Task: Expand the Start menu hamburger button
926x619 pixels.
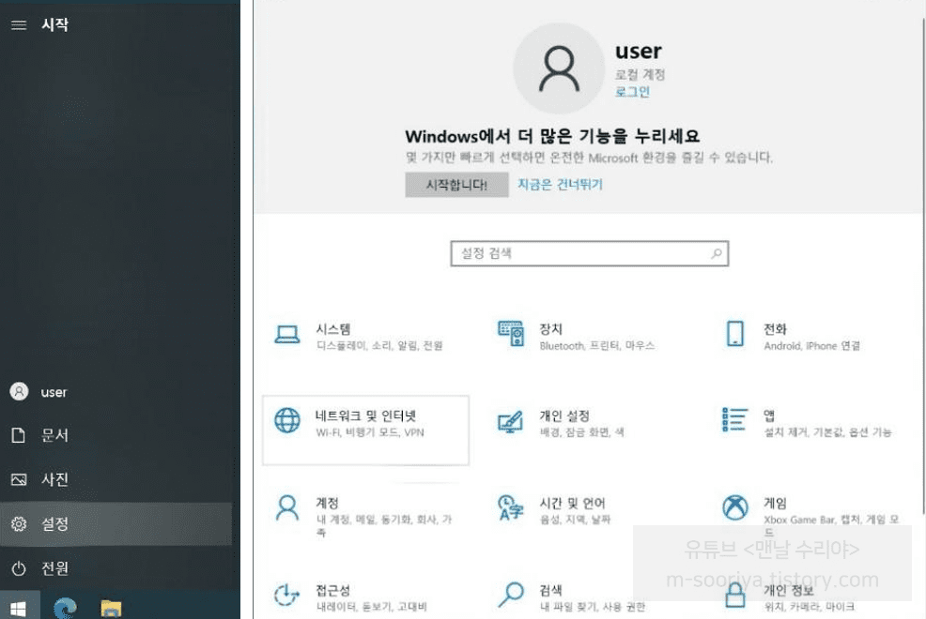Action: tap(18, 25)
